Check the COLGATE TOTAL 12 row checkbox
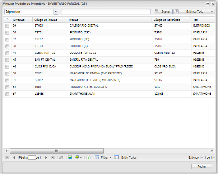 (7, 53)
